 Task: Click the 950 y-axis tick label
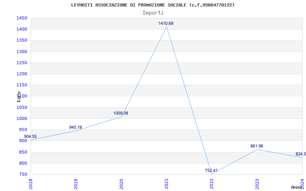tap(23, 129)
